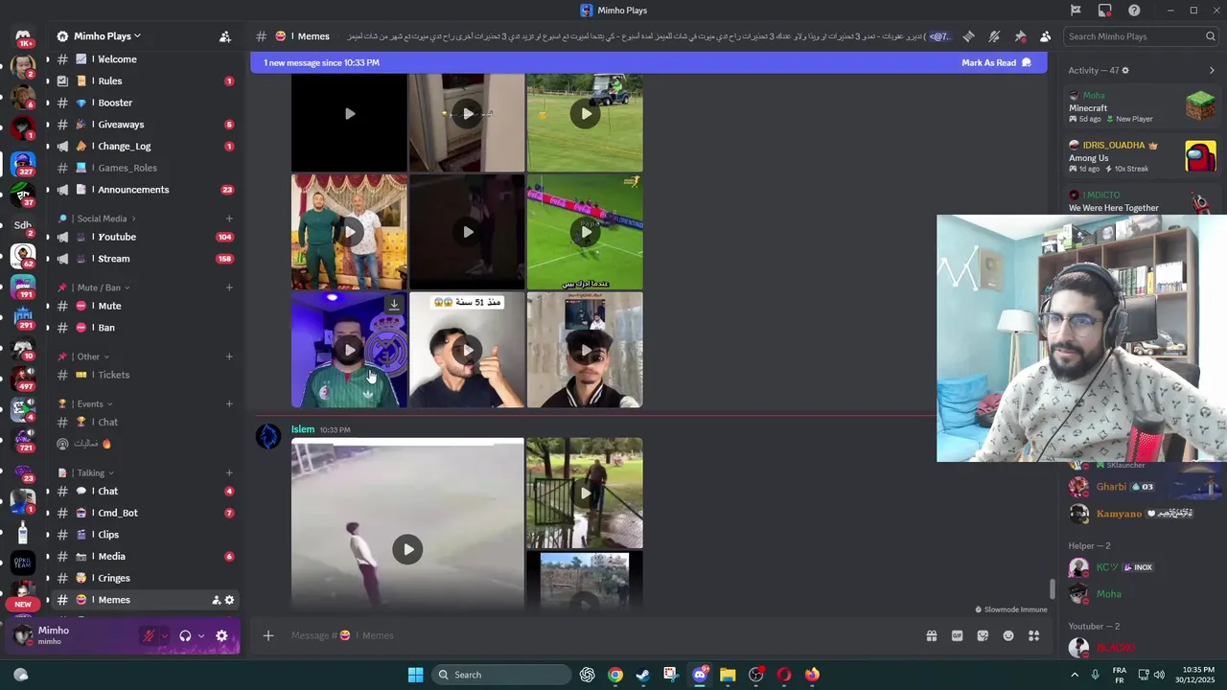Play the two men video thumbnail
The image size is (1227, 690).
(349, 232)
